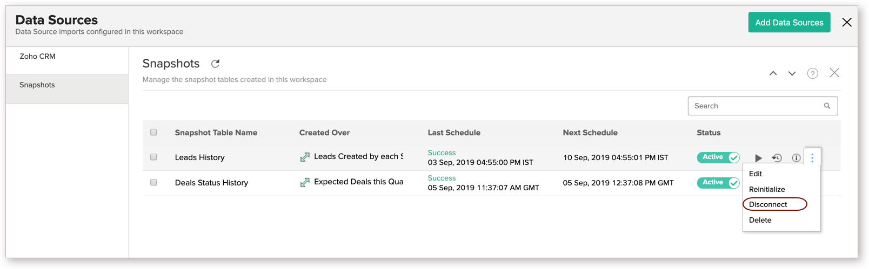
Task: Choose Reinitialize from the context menu
Action: click(x=767, y=189)
